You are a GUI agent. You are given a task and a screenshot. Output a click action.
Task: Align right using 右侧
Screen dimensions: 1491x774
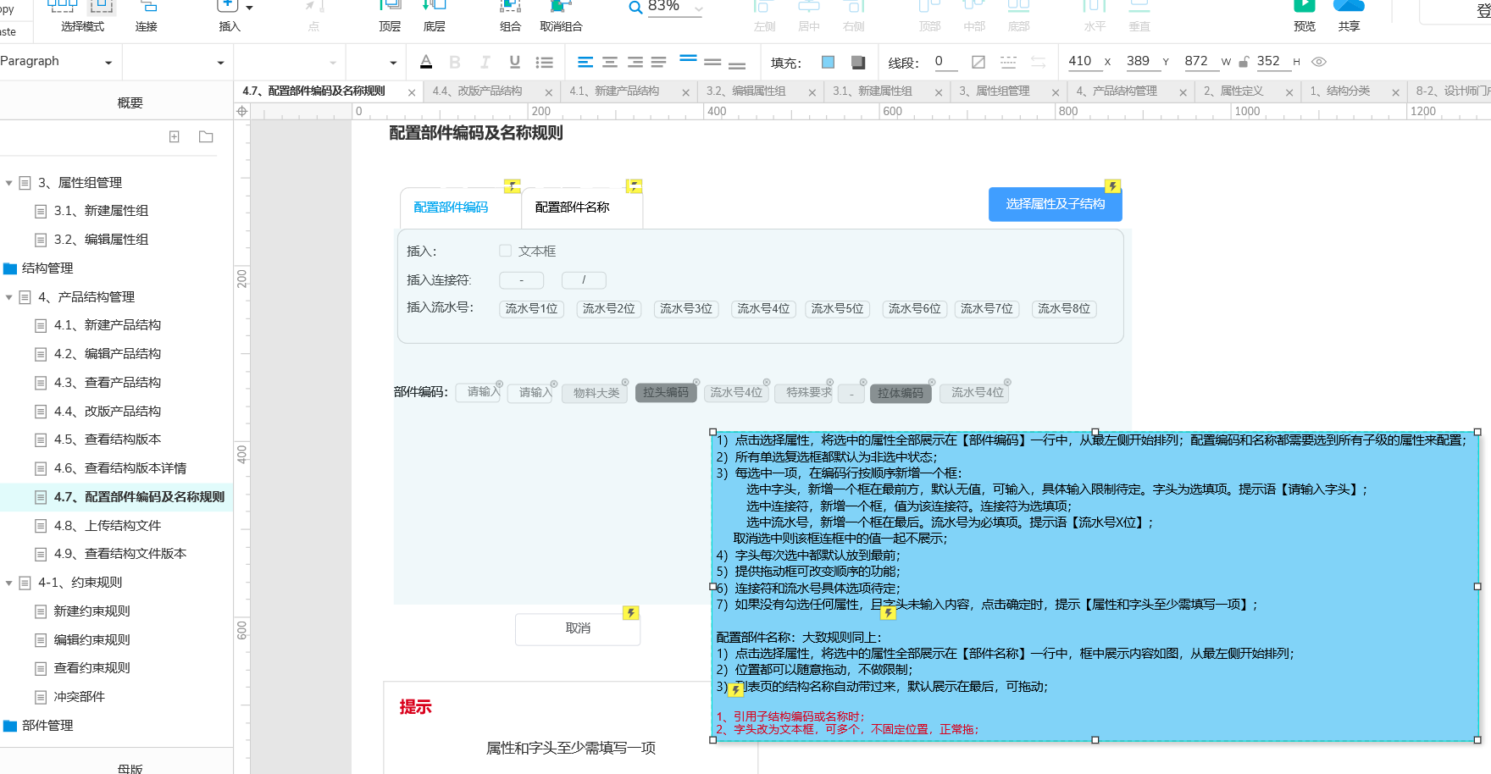pyautogui.click(x=854, y=15)
